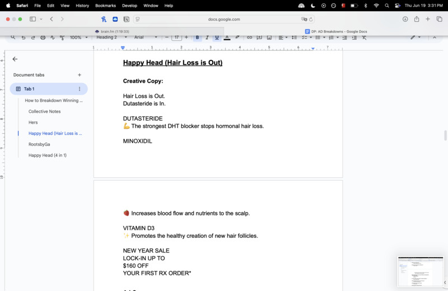Open the Safari share menu

(417, 19)
